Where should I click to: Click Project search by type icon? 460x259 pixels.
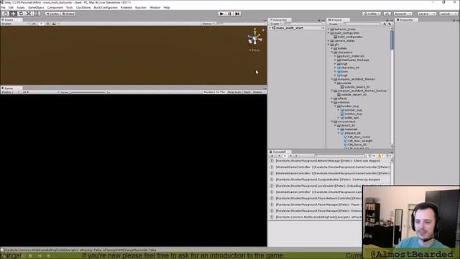385,24
